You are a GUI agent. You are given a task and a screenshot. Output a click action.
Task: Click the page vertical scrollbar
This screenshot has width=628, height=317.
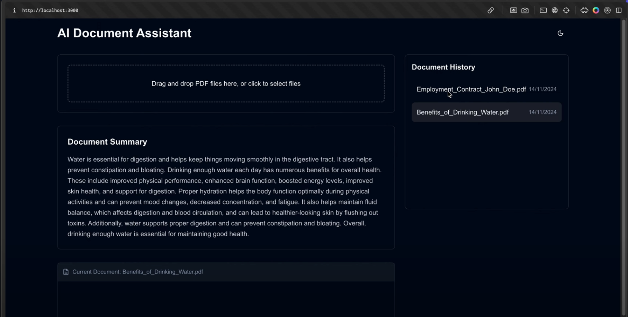point(624,167)
